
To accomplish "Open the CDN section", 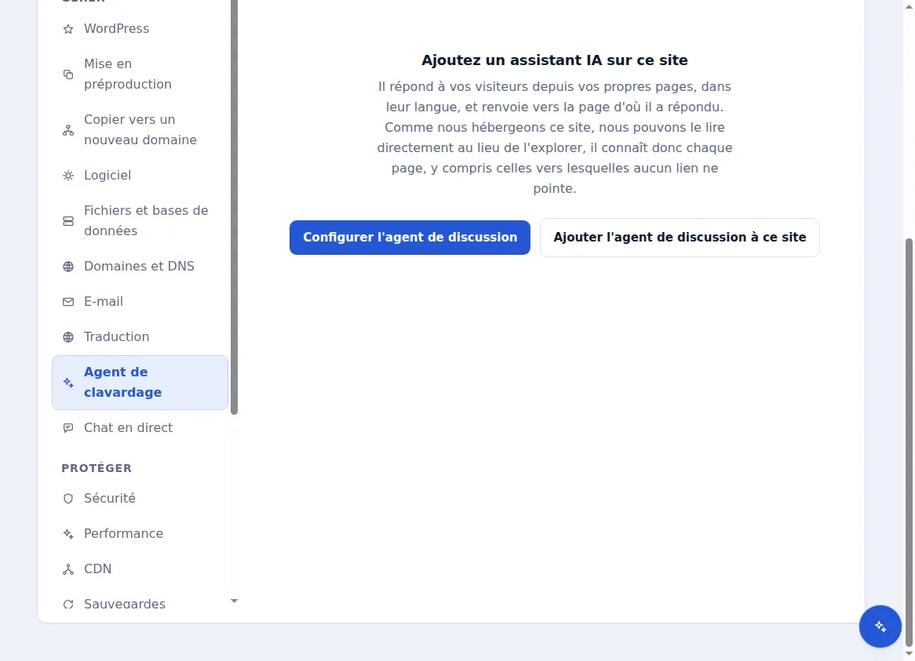I will point(140,569).
